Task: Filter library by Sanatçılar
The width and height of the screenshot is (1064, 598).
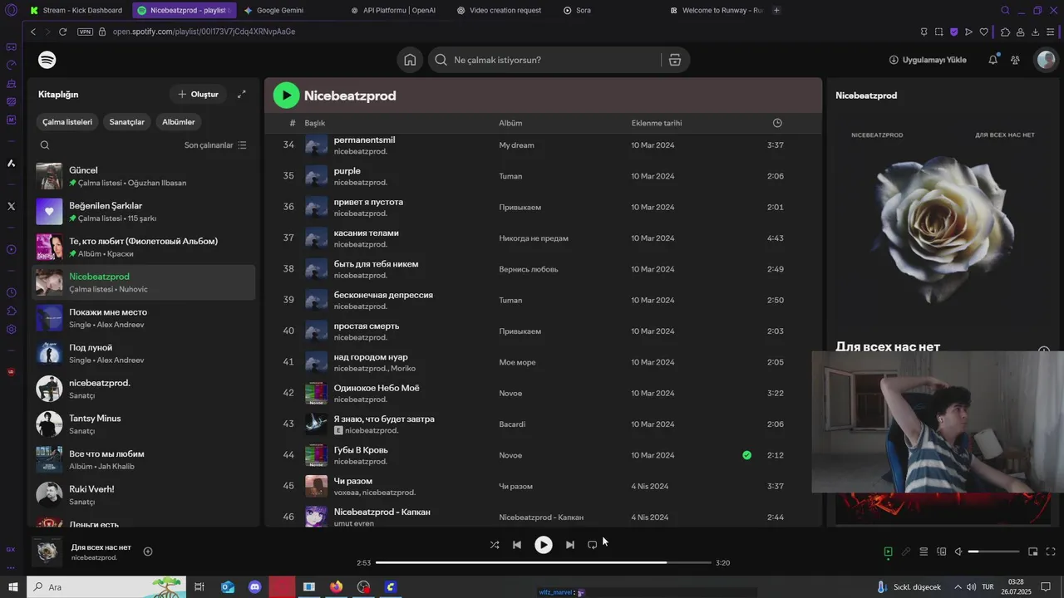Action: (127, 122)
